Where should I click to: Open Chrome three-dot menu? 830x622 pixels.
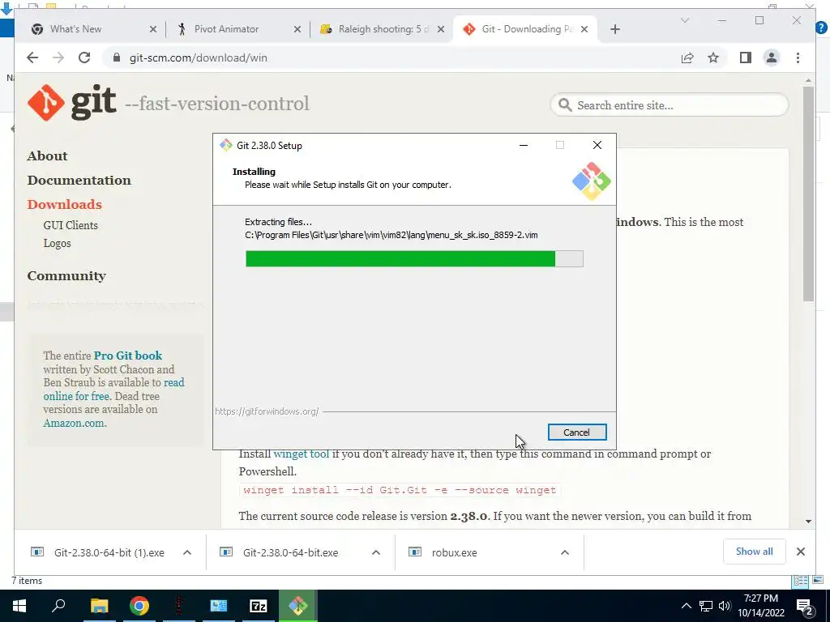click(x=798, y=58)
